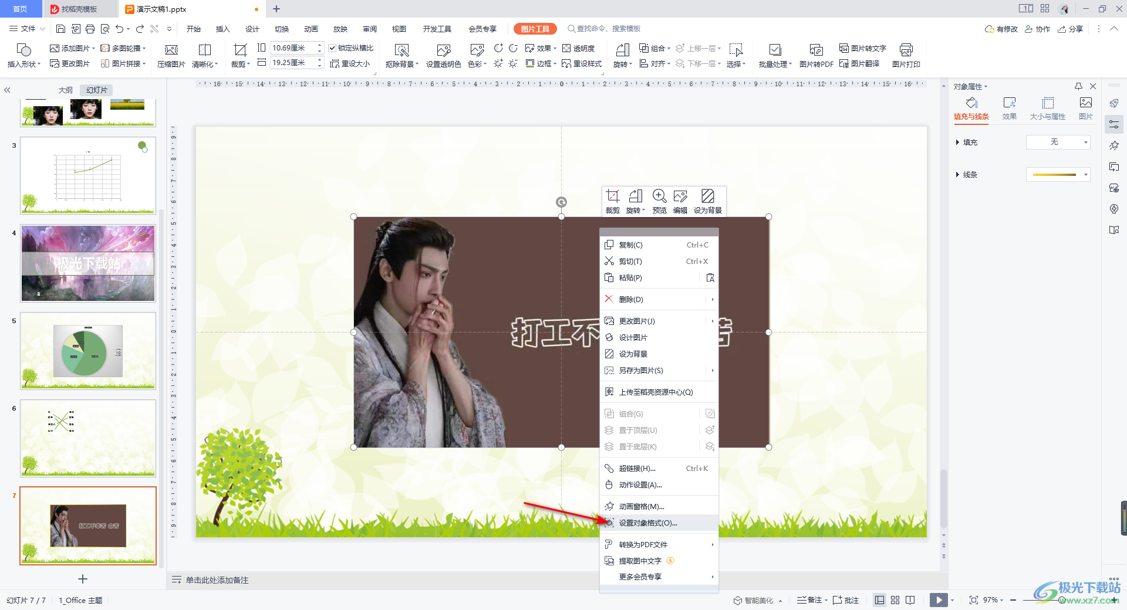Toggle normal view button in status bar

879,600
